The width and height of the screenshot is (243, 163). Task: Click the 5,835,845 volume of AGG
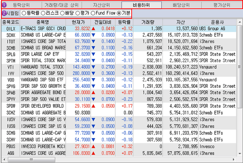(152, 153)
